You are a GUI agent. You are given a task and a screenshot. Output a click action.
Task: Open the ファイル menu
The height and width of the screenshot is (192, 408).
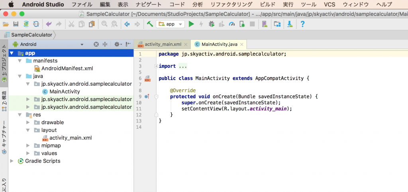pos(82,4)
